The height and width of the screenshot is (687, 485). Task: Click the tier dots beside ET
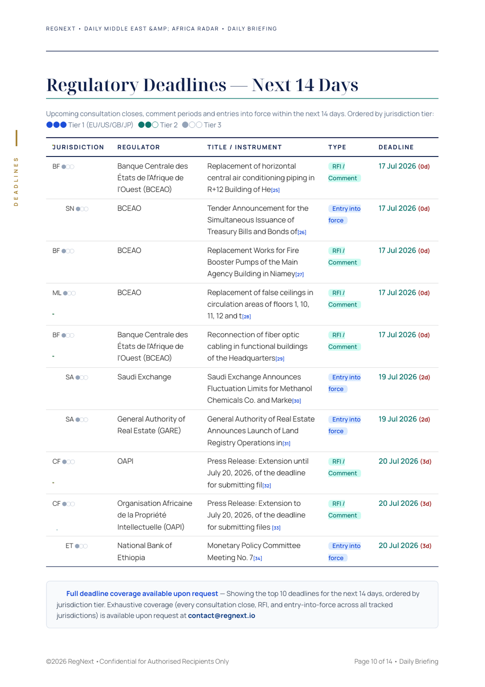[81, 546]
